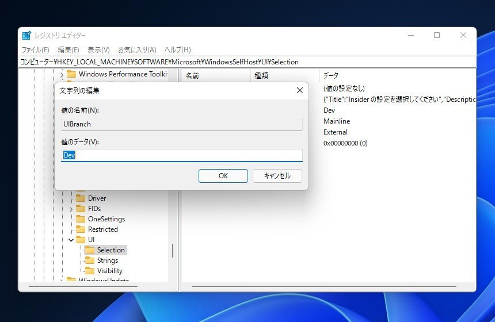Select the Driver tree item label
The height and width of the screenshot is (322, 495).
pos(97,198)
